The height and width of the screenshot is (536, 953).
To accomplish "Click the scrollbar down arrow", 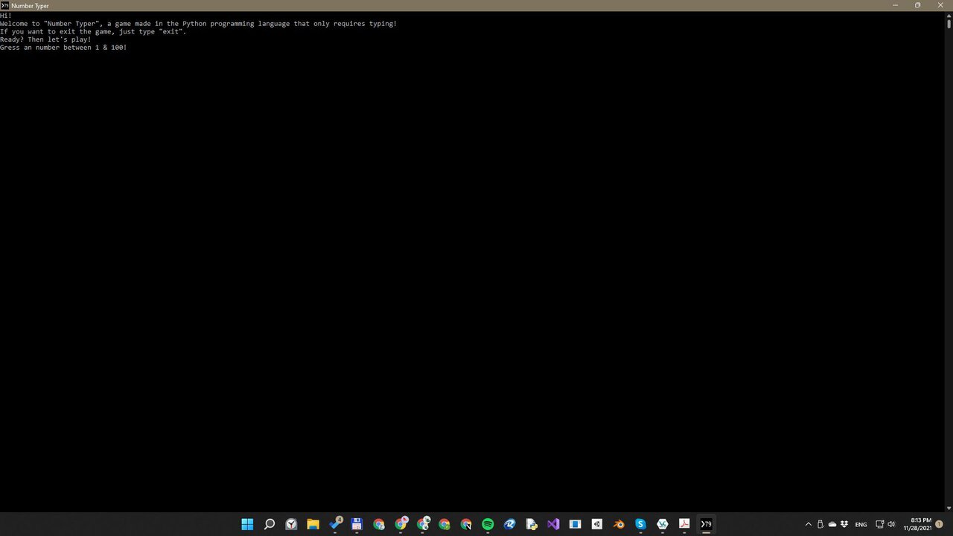I will tap(949, 508).
